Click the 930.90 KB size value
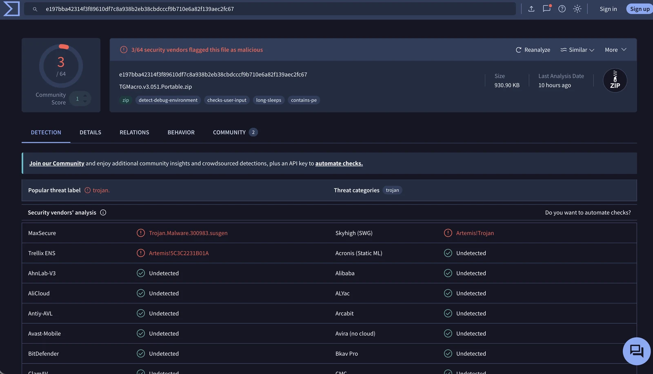The height and width of the screenshot is (374, 653). click(507, 85)
